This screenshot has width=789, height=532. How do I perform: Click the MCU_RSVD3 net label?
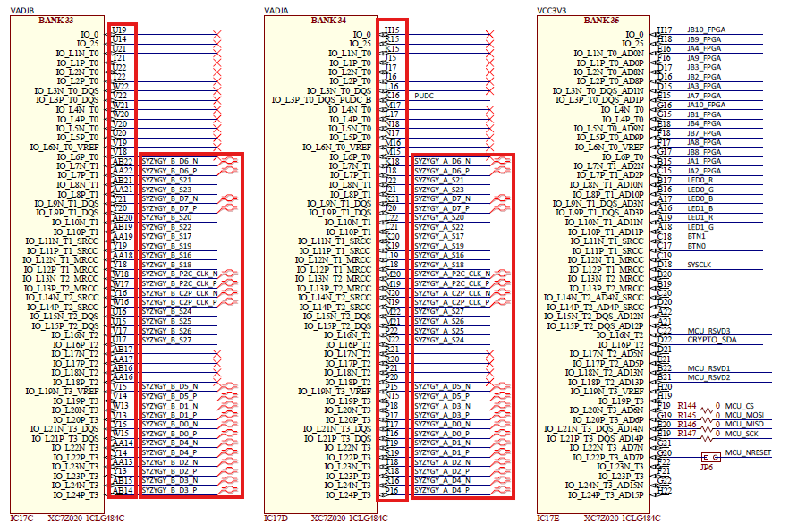click(x=709, y=331)
